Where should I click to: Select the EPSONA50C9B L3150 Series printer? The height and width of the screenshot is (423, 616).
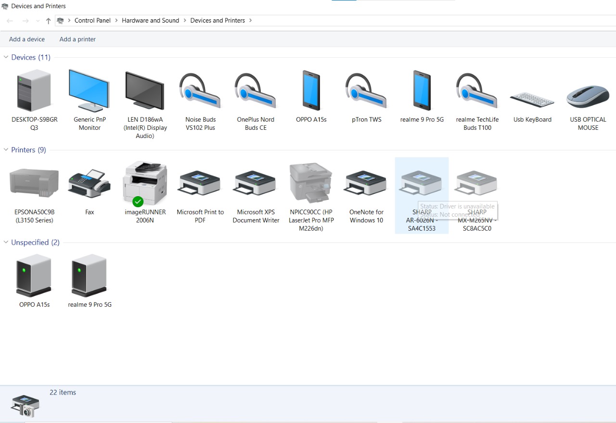34,184
